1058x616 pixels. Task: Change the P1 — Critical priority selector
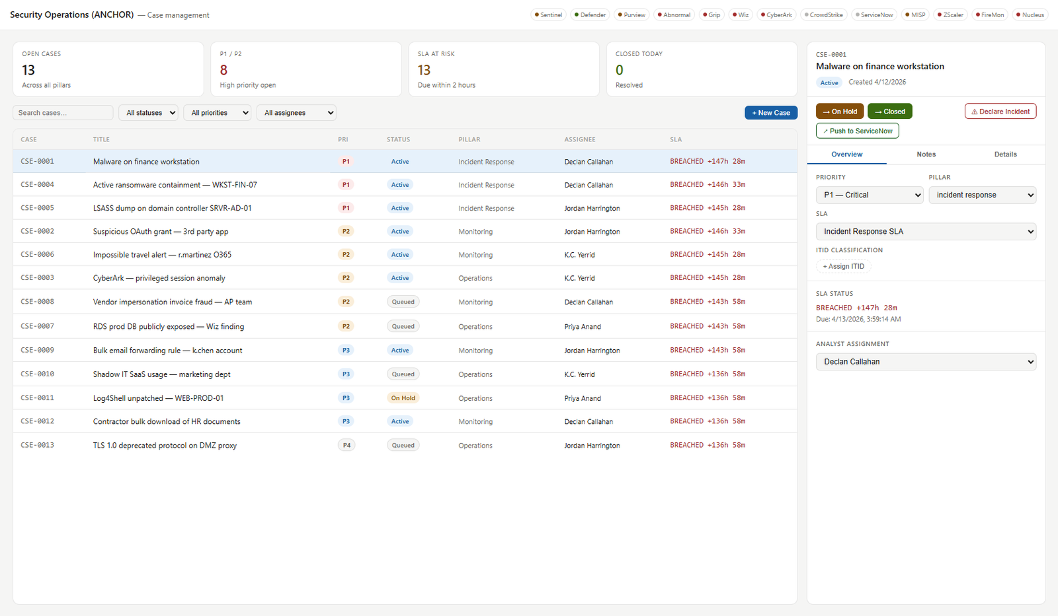(x=870, y=195)
